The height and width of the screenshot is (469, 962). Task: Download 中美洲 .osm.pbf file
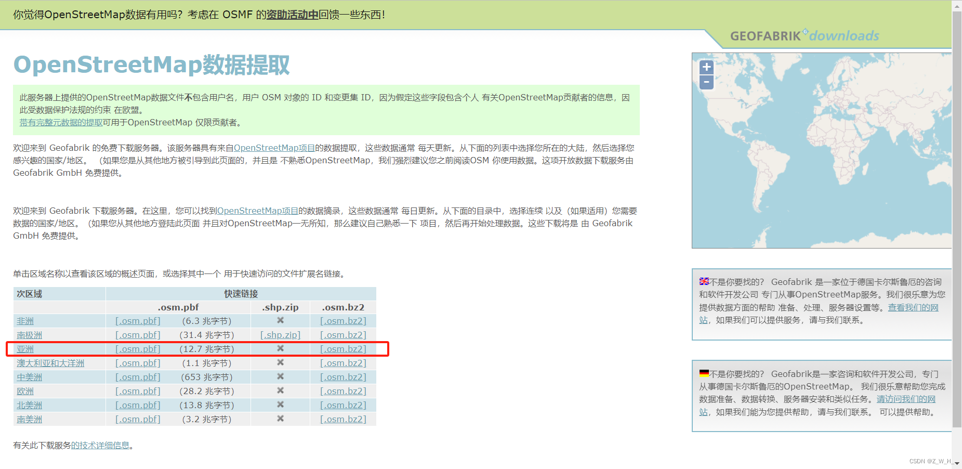coord(138,377)
